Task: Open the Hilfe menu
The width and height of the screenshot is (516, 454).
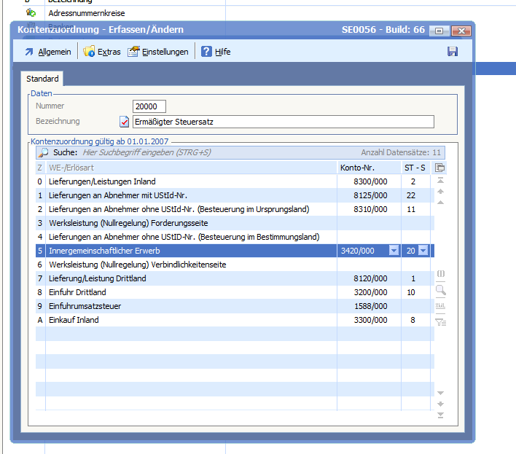Action: (x=216, y=52)
